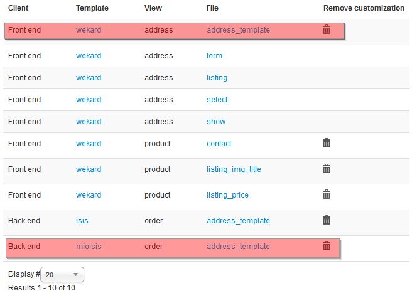Open the contact file link
Screen dimensions: 417x298
[x=219, y=144]
